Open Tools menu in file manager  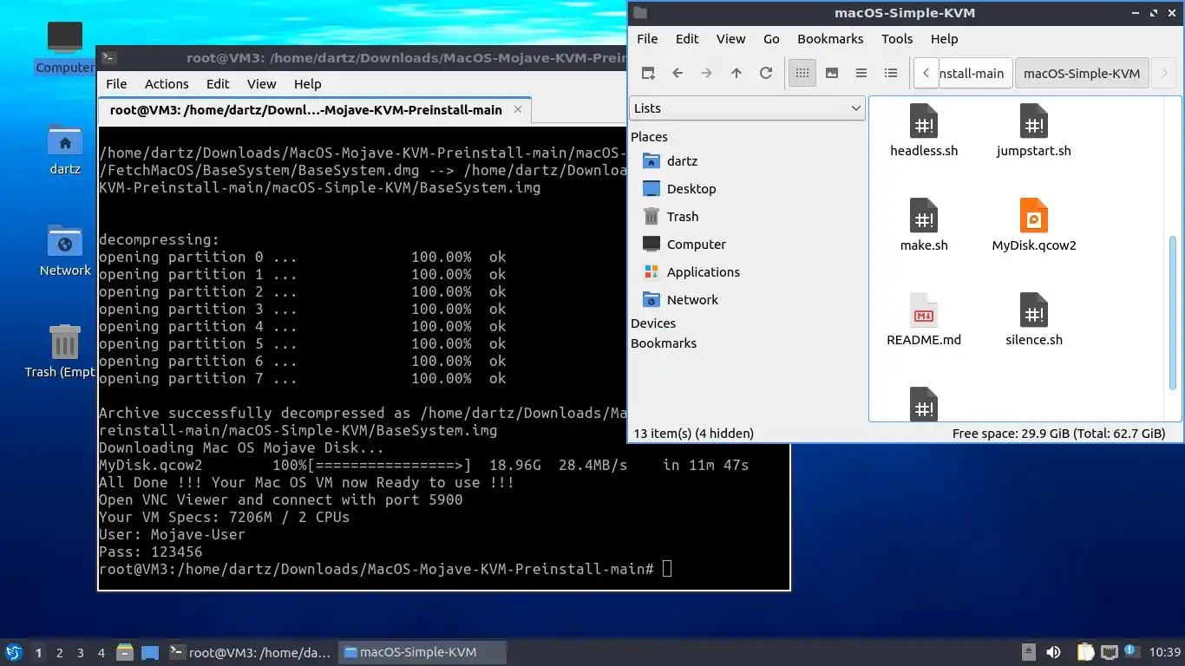pos(897,39)
